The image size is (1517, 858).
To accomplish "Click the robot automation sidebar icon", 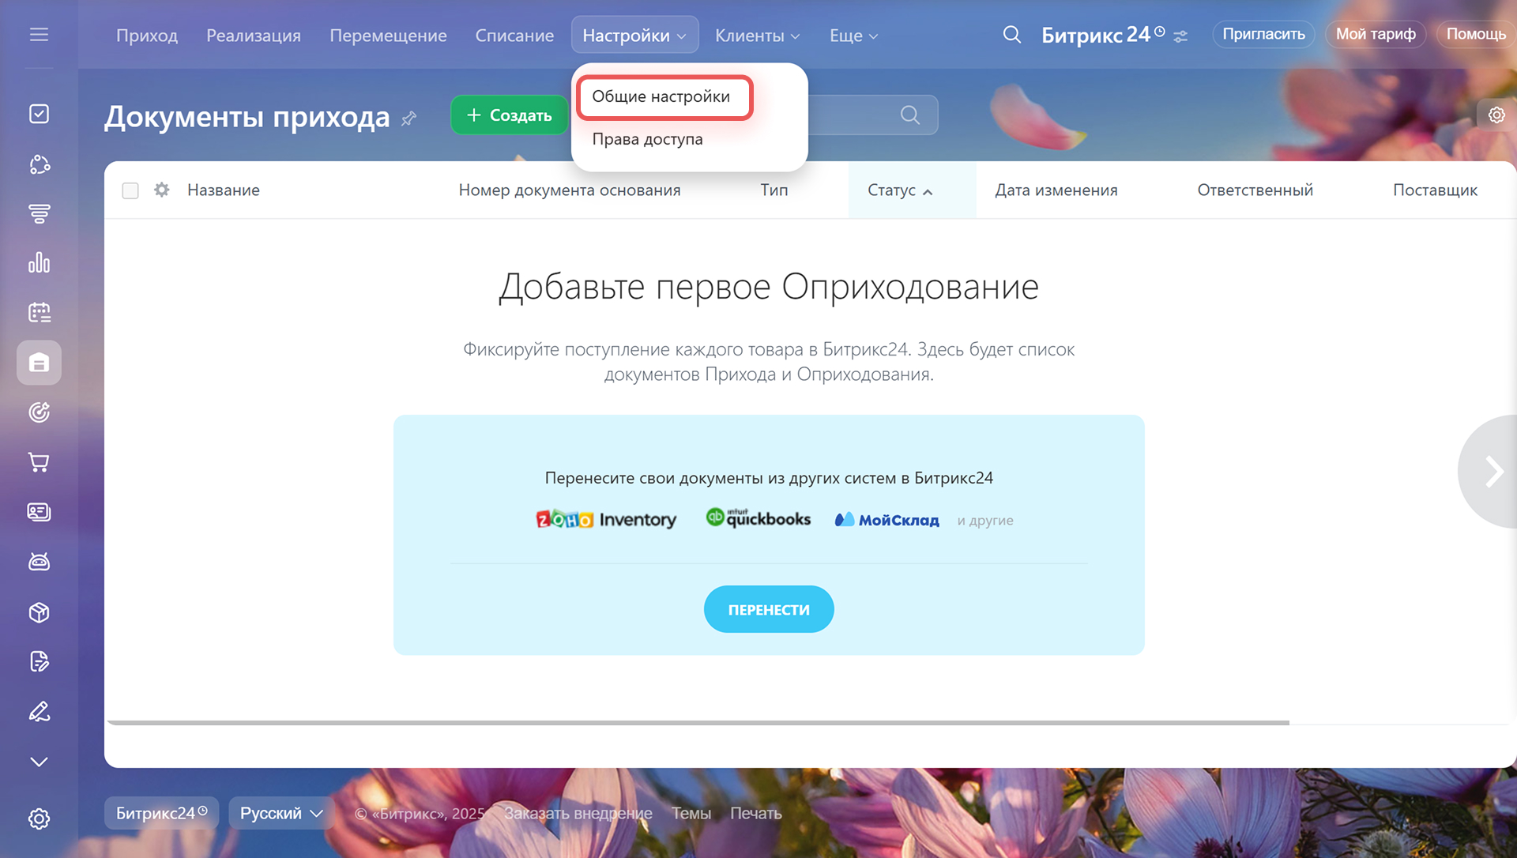I will (39, 562).
